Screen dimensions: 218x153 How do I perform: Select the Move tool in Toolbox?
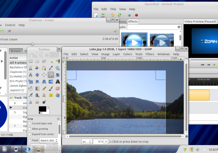[x=37, y=75]
